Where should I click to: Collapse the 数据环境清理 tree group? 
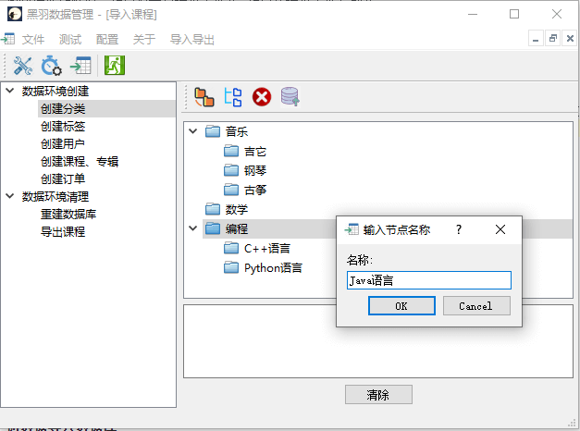(x=10, y=196)
